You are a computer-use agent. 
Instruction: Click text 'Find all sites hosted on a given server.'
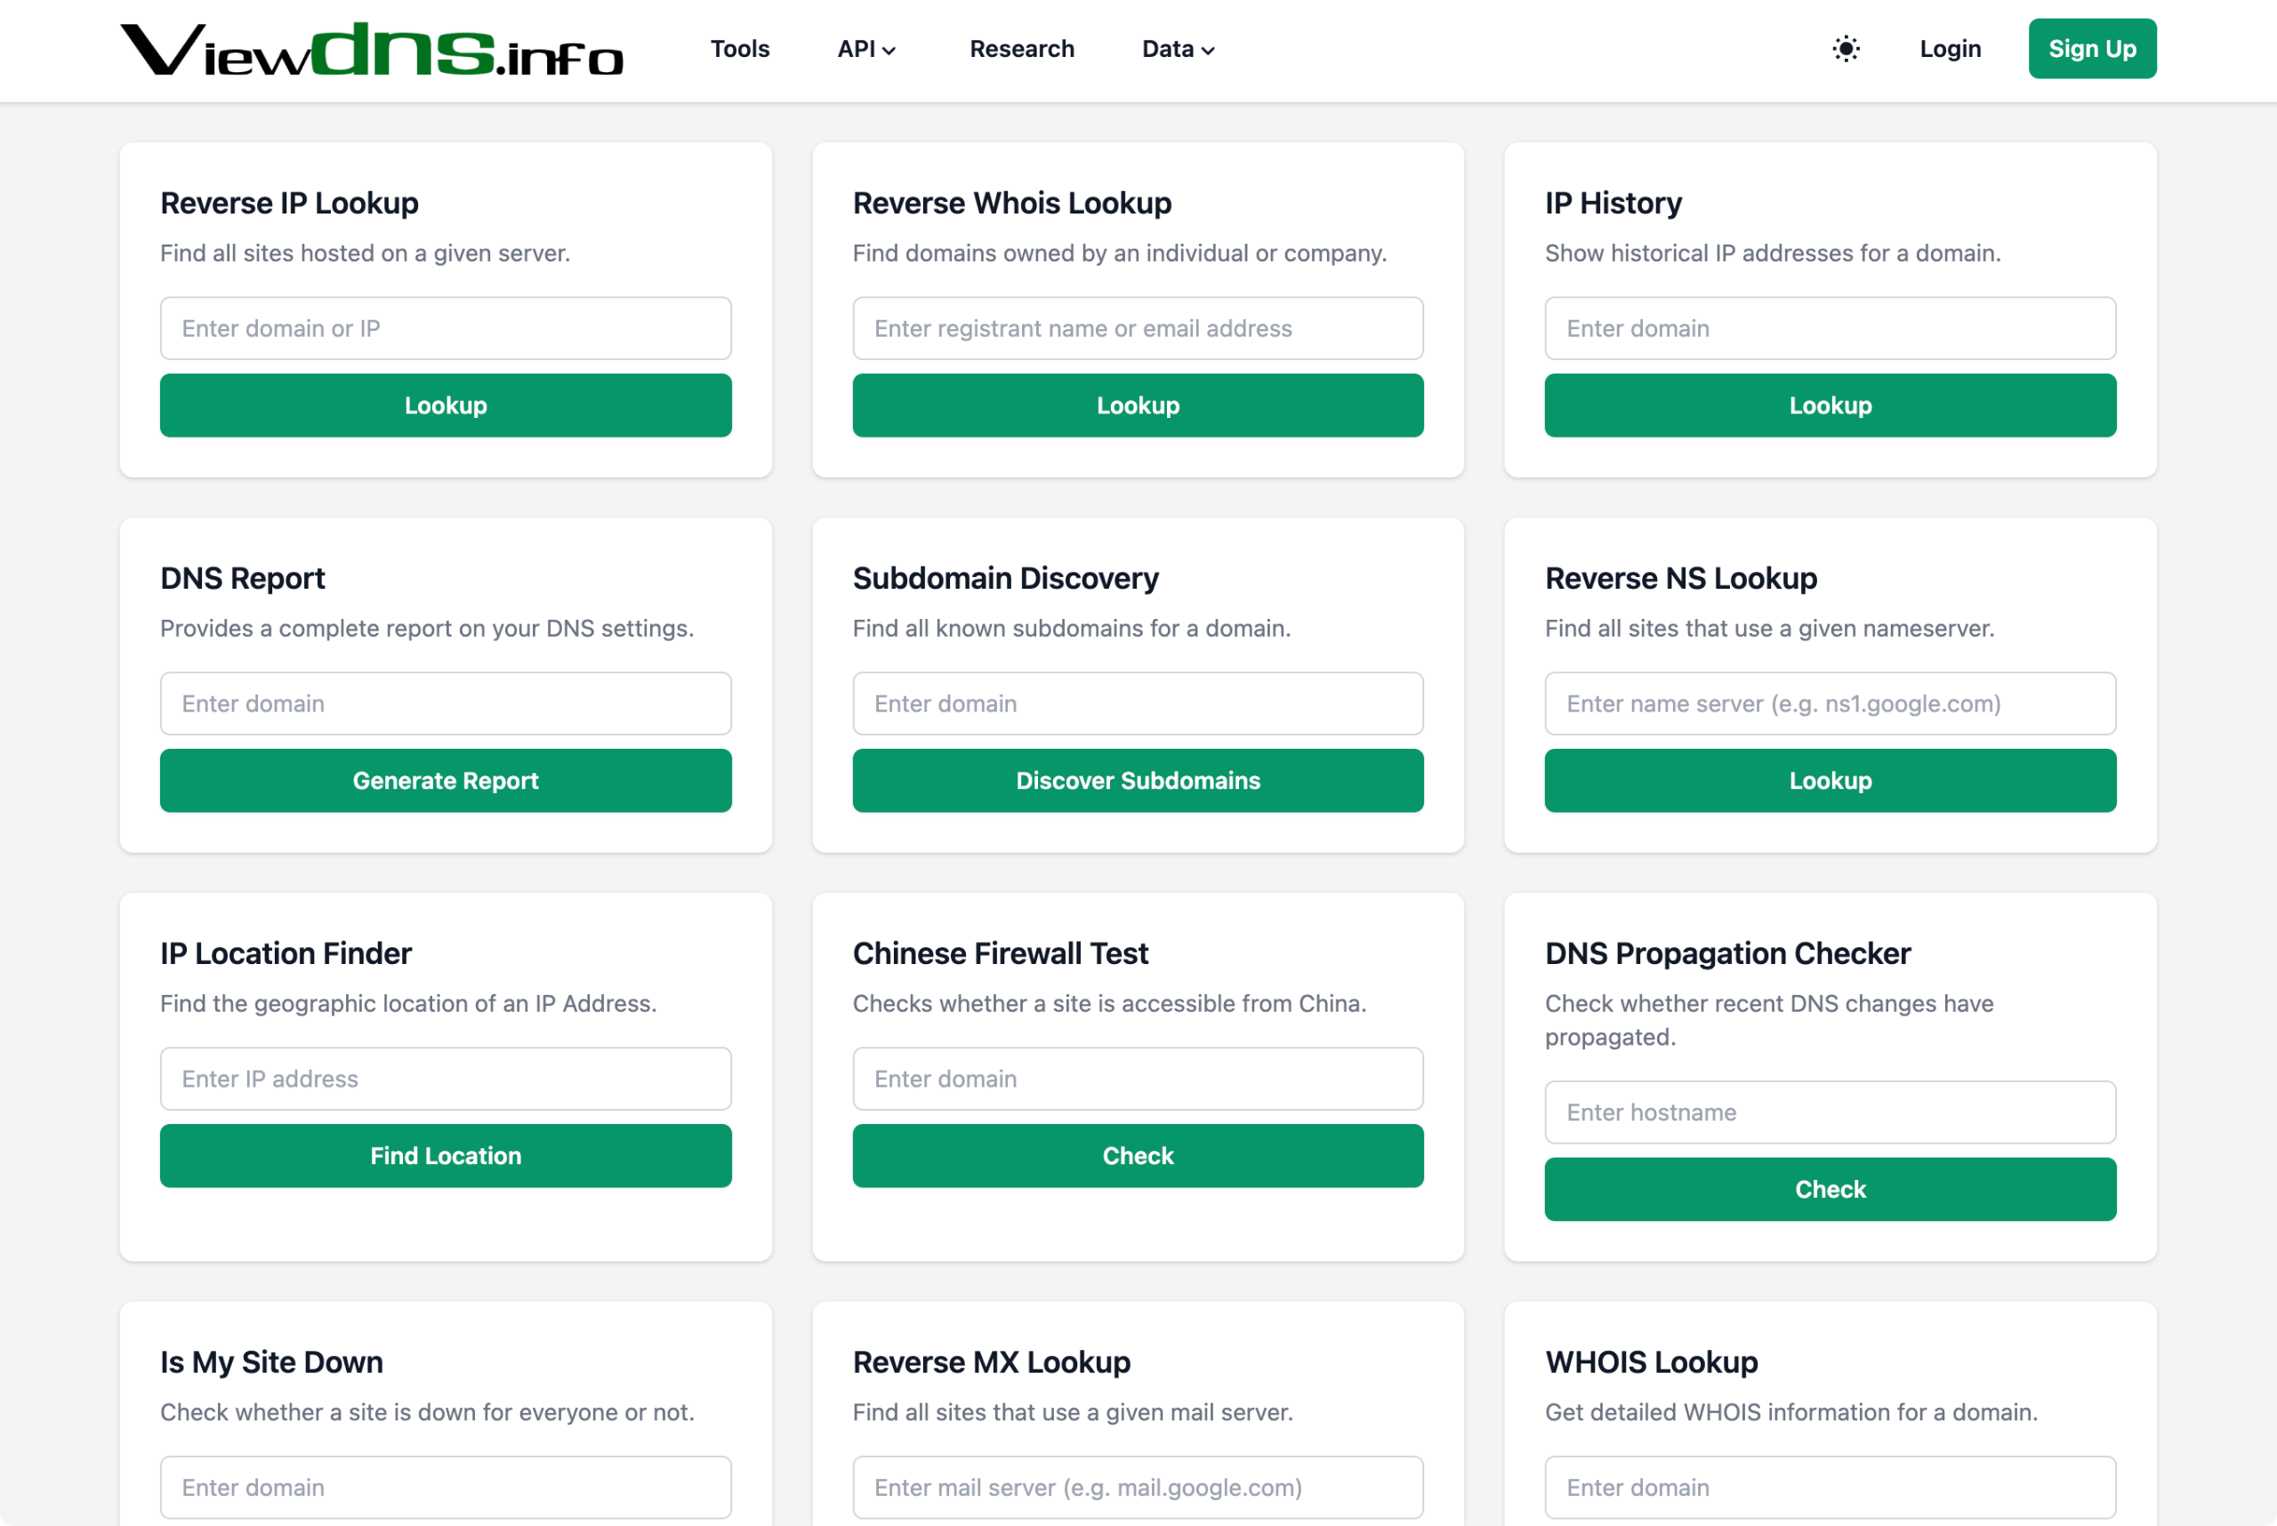[x=365, y=253]
